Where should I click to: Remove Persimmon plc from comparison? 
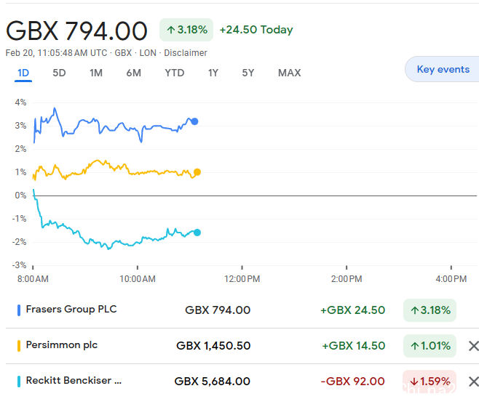coord(473,346)
